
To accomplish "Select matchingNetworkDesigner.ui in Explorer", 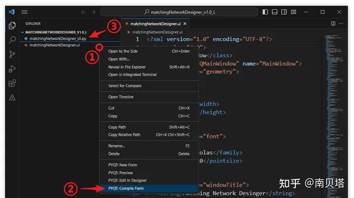I will 70,45.
